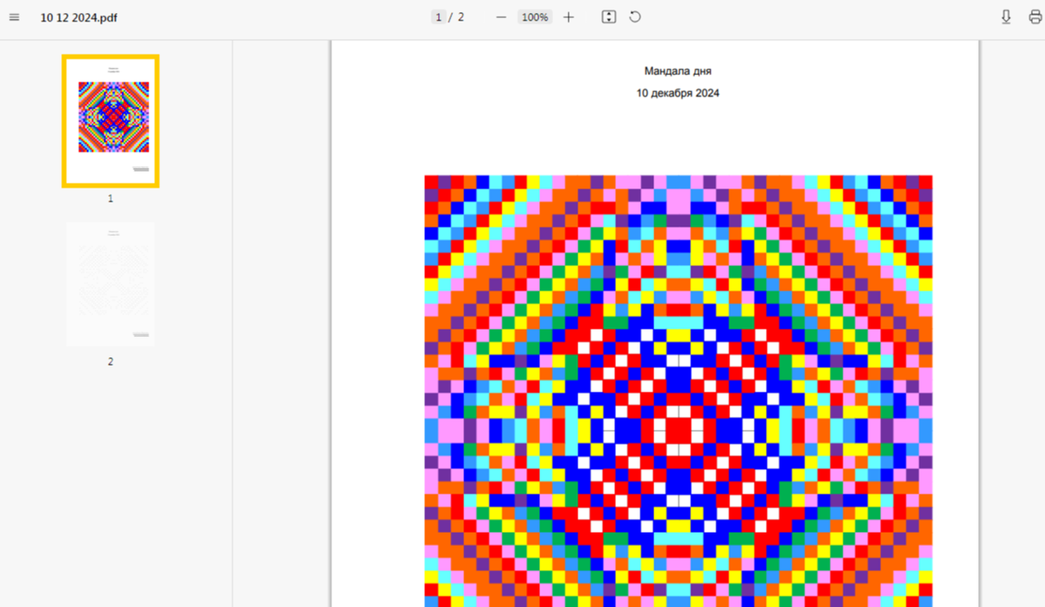Click the zoom in plus button
Viewport: 1045px width, 607px height.
[x=569, y=17]
